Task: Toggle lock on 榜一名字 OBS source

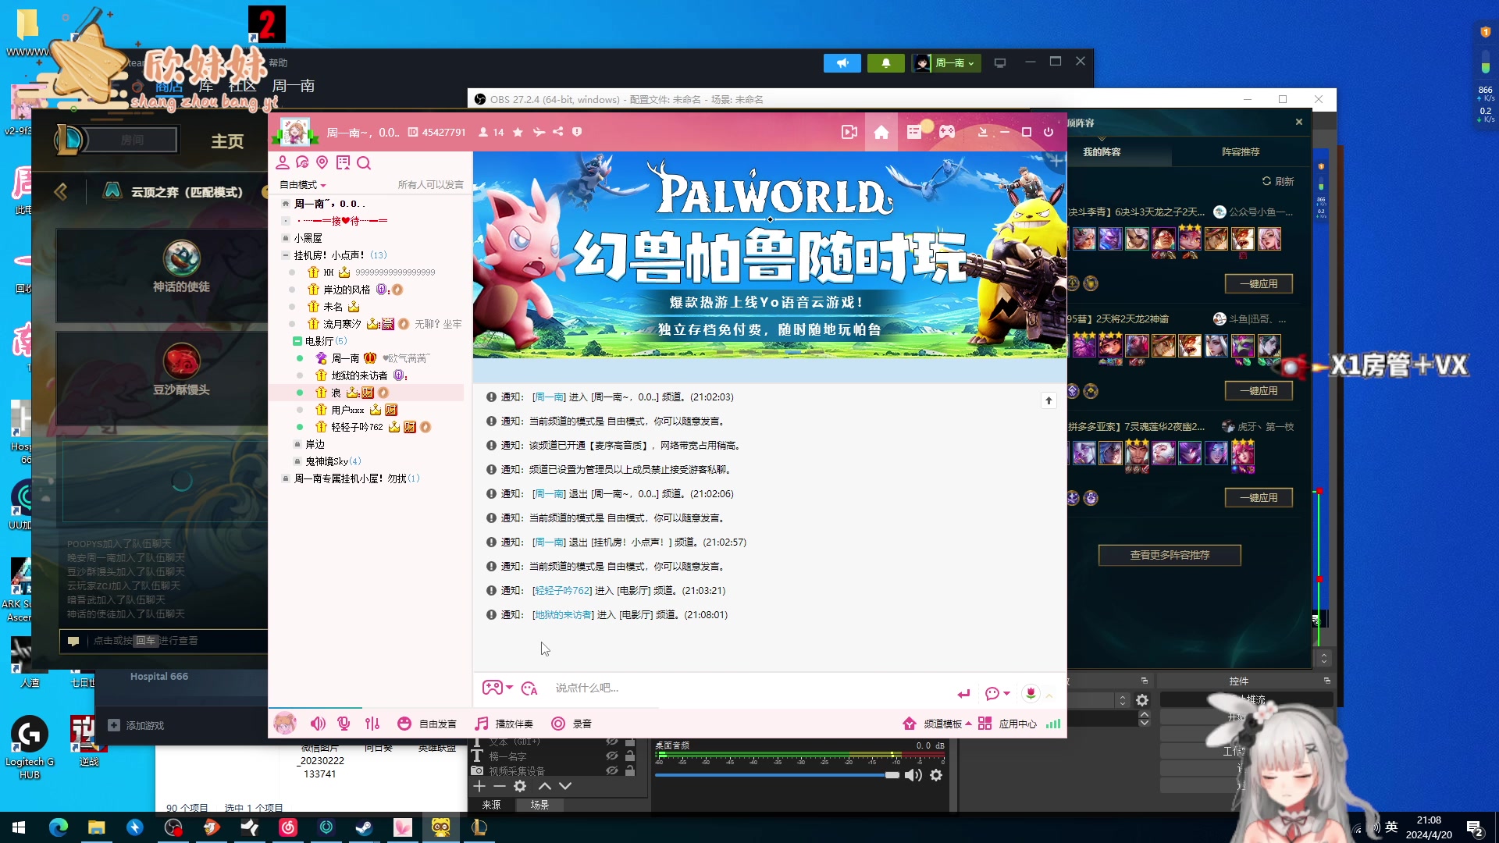Action: (x=630, y=756)
